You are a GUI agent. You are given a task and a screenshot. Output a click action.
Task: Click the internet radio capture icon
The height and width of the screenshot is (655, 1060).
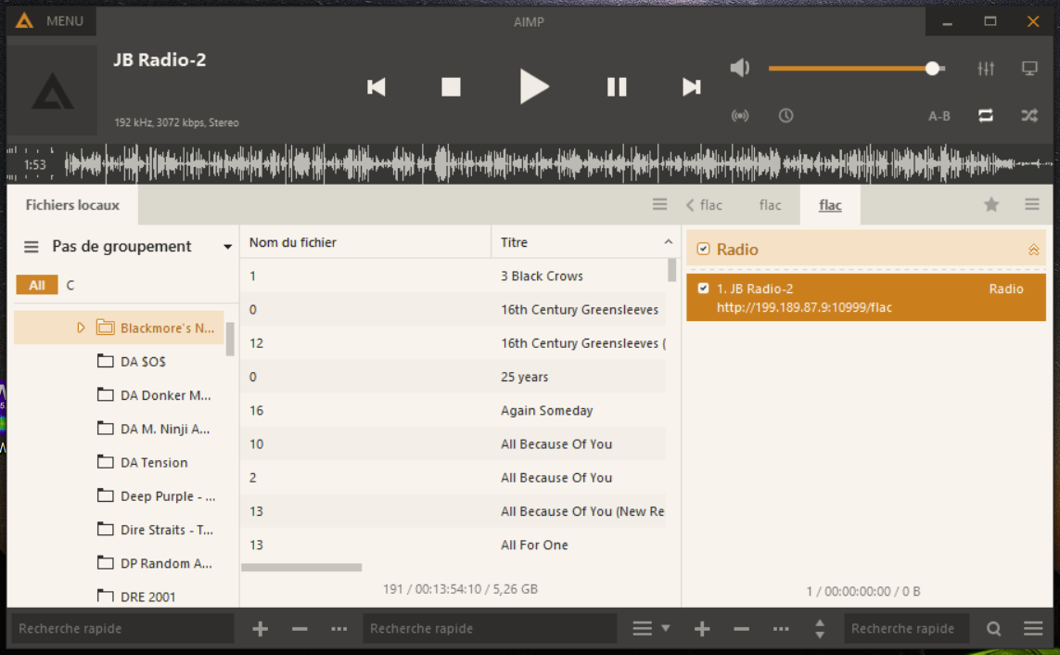click(739, 116)
